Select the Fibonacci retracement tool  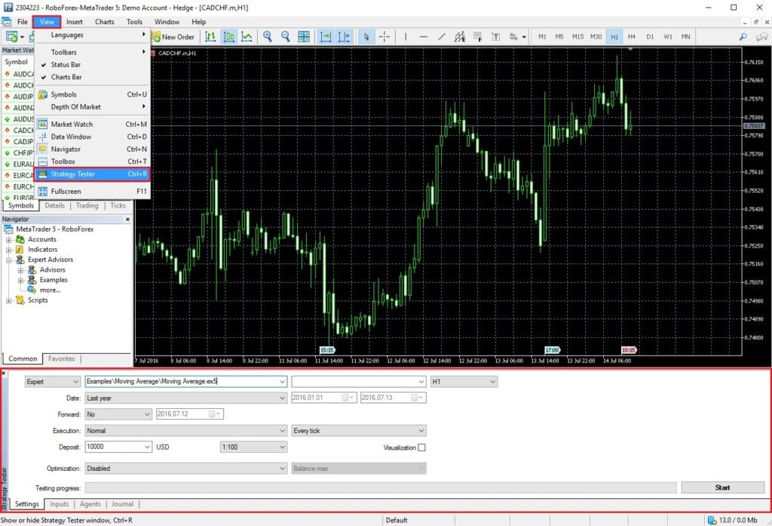(477, 37)
